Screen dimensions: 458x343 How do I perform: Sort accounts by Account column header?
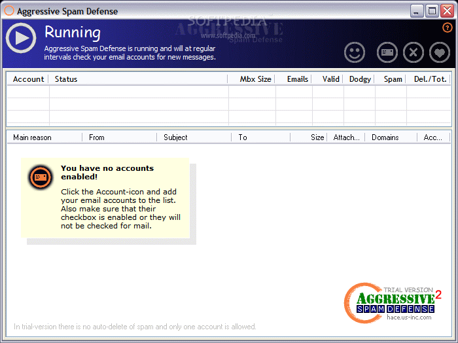(28, 79)
